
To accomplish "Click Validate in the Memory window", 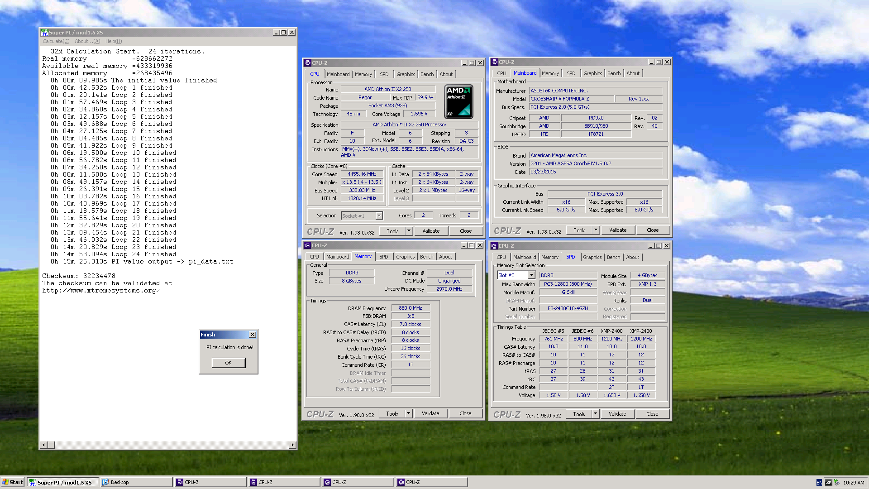I will (430, 413).
